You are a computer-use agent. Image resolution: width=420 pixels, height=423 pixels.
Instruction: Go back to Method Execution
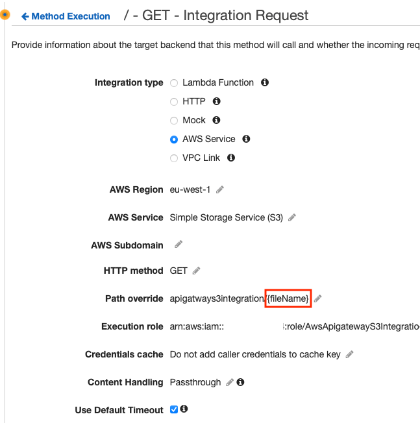click(66, 16)
